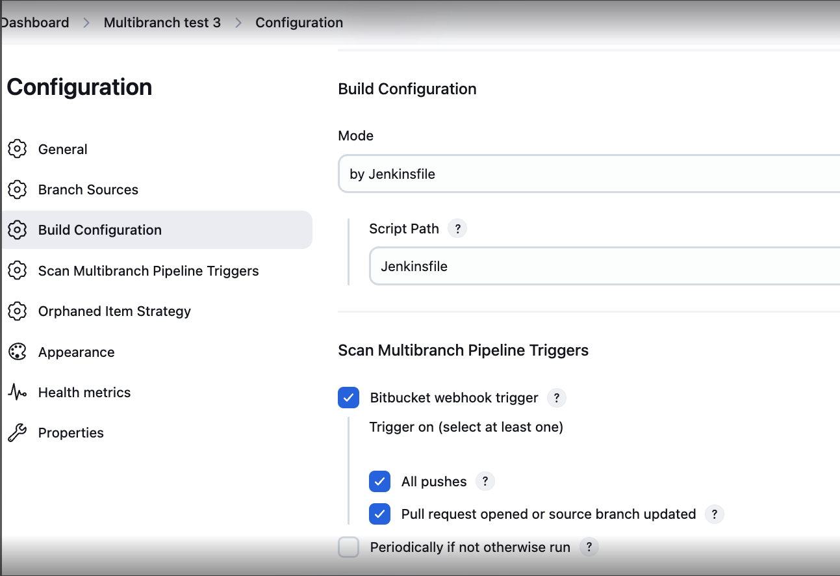Open help for Bitbucket webhook trigger
This screenshot has height=576, width=840.
tap(557, 398)
